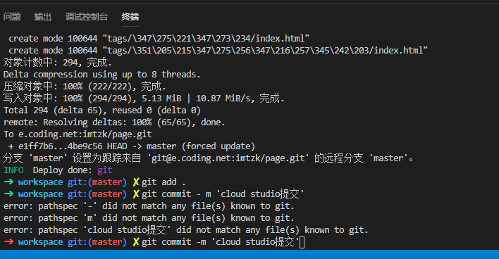Click the green INFO label
The height and width of the screenshot is (259, 499).
point(13,170)
